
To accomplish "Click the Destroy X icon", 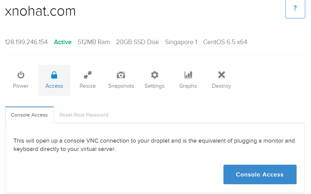I will tap(221, 75).
